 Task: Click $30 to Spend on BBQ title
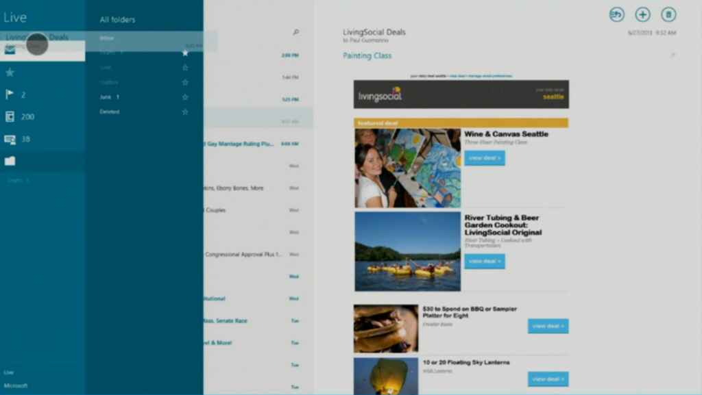coord(470,312)
